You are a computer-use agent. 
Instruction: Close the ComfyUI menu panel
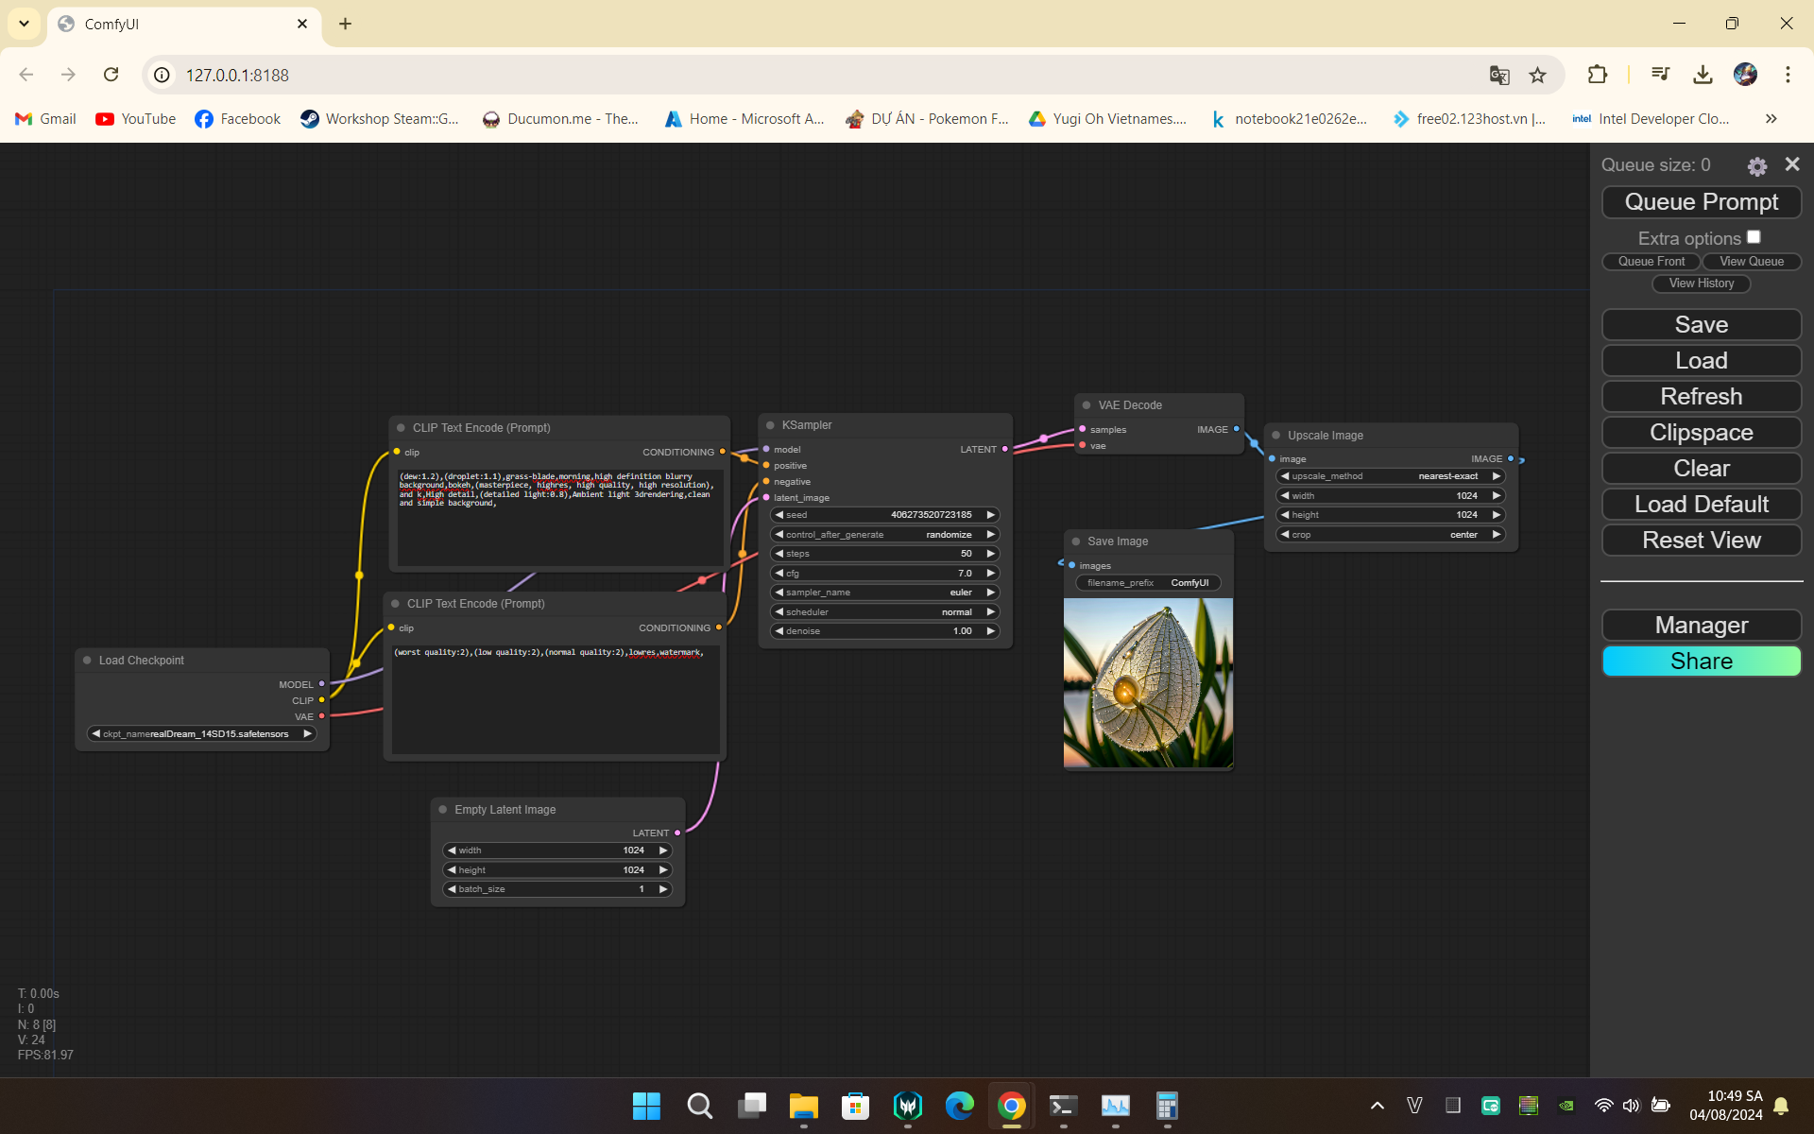tap(1791, 164)
